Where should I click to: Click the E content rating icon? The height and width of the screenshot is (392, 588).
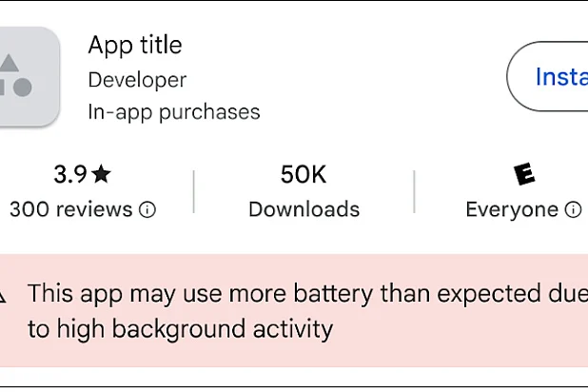[x=523, y=174]
